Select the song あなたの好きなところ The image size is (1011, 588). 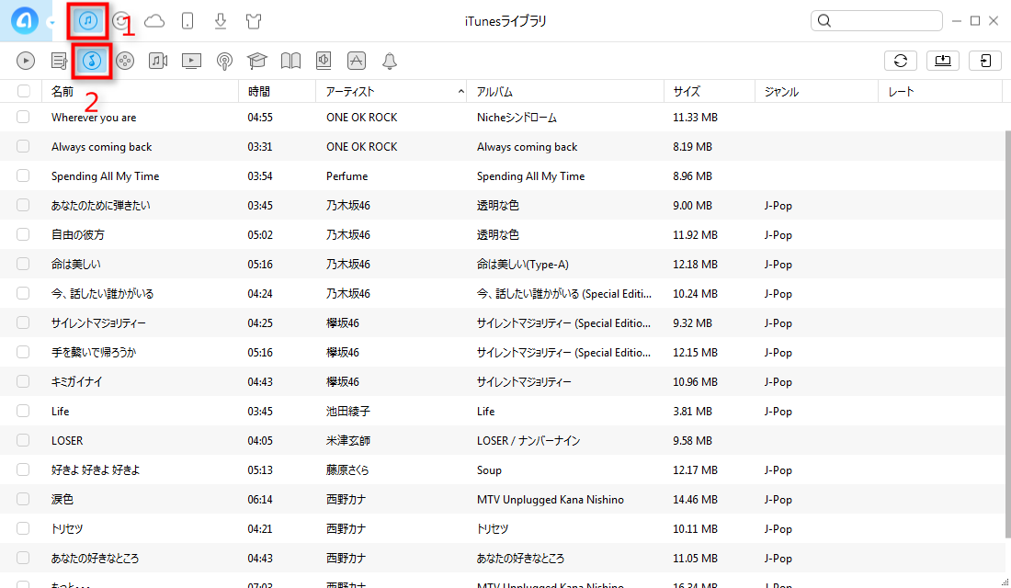pos(95,559)
